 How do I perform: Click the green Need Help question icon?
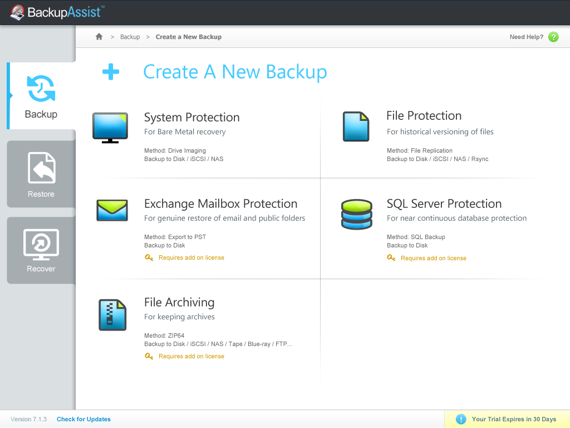point(553,37)
